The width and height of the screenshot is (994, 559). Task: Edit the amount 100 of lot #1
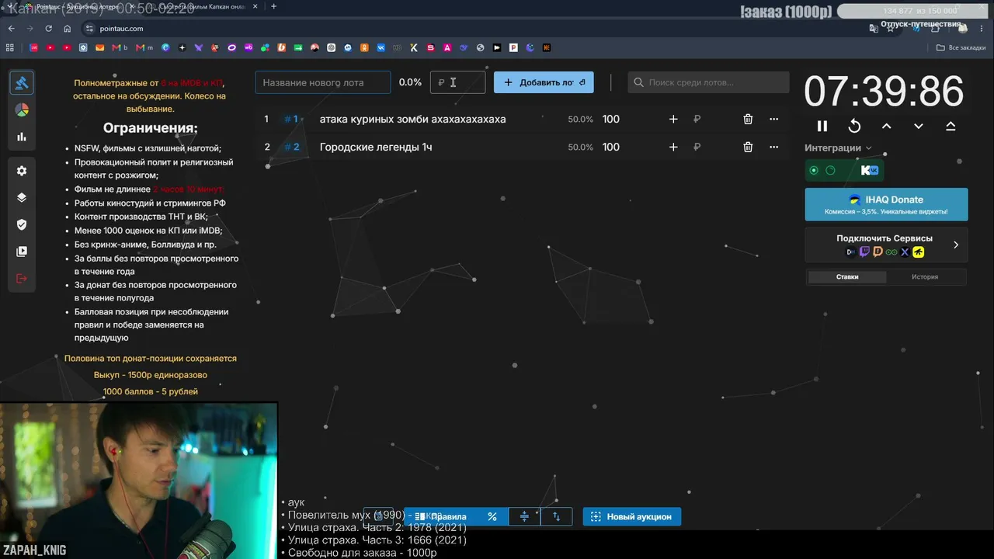pyautogui.click(x=611, y=119)
